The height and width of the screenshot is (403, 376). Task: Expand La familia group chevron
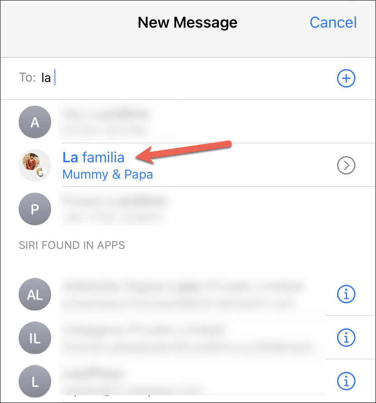[x=346, y=165]
